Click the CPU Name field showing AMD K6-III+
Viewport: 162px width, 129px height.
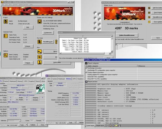21,85
